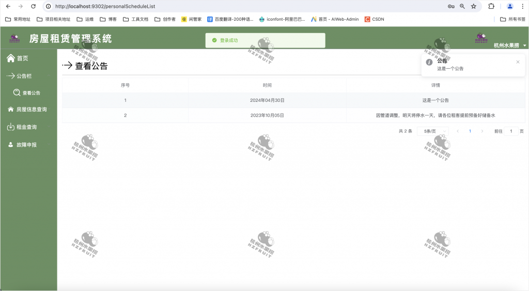Viewport: 529px width, 291px height.
Task: Reload the page with refresh icon
Action: tap(33, 6)
